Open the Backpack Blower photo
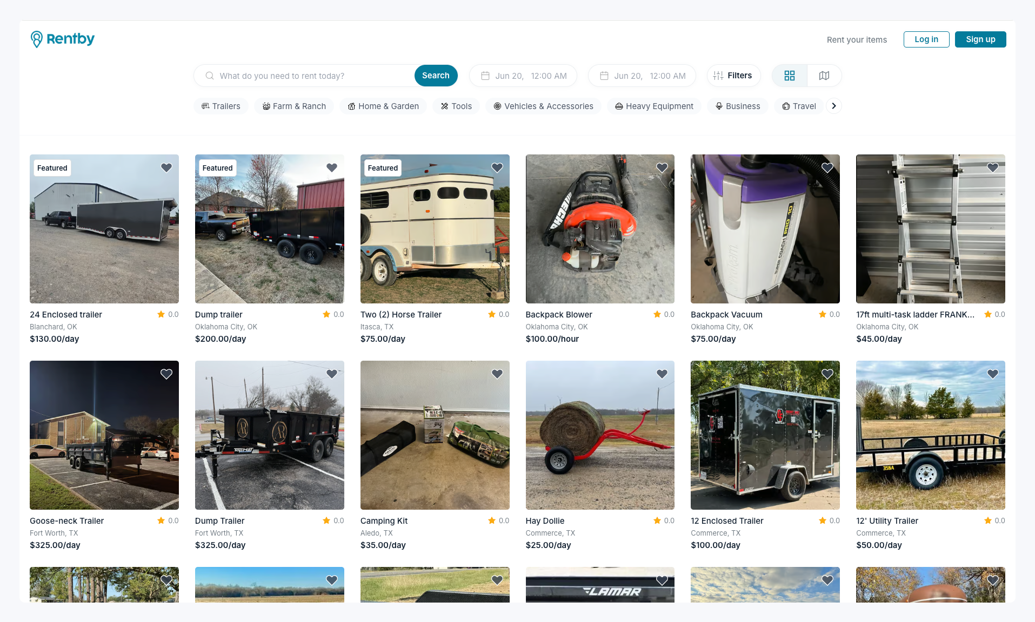Viewport: 1035px width, 622px height. pyautogui.click(x=600, y=229)
